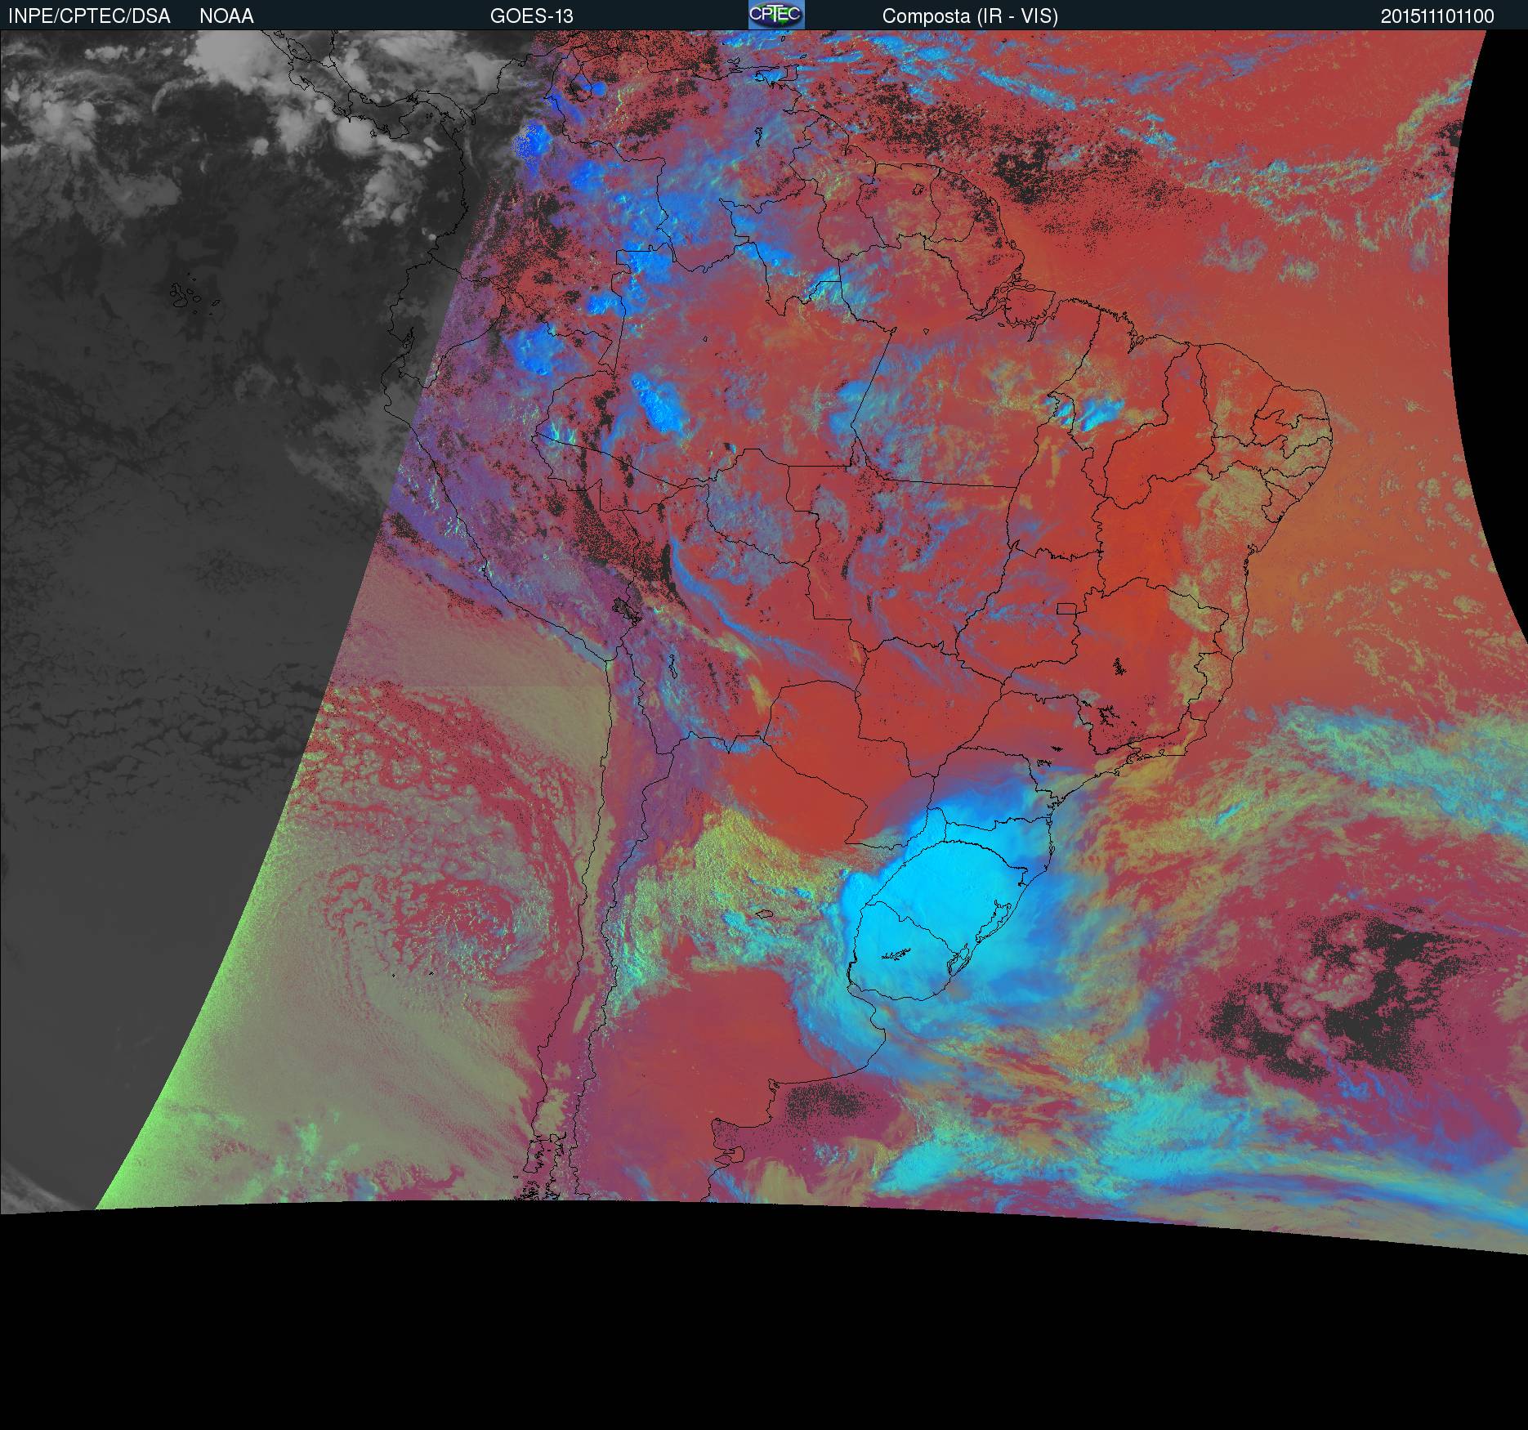Viewport: 1528px width, 1430px height.
Task: Click the Composta (IR - VIS) title
Action: pyautogui.click(x=970, y=16)
